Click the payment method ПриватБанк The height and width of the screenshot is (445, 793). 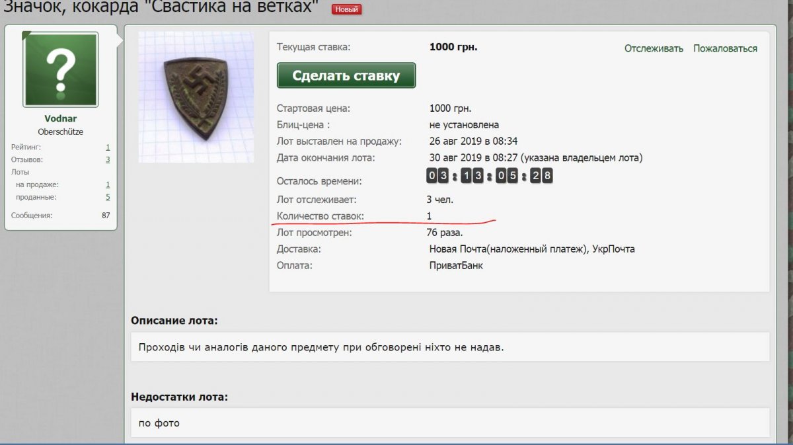456,265
